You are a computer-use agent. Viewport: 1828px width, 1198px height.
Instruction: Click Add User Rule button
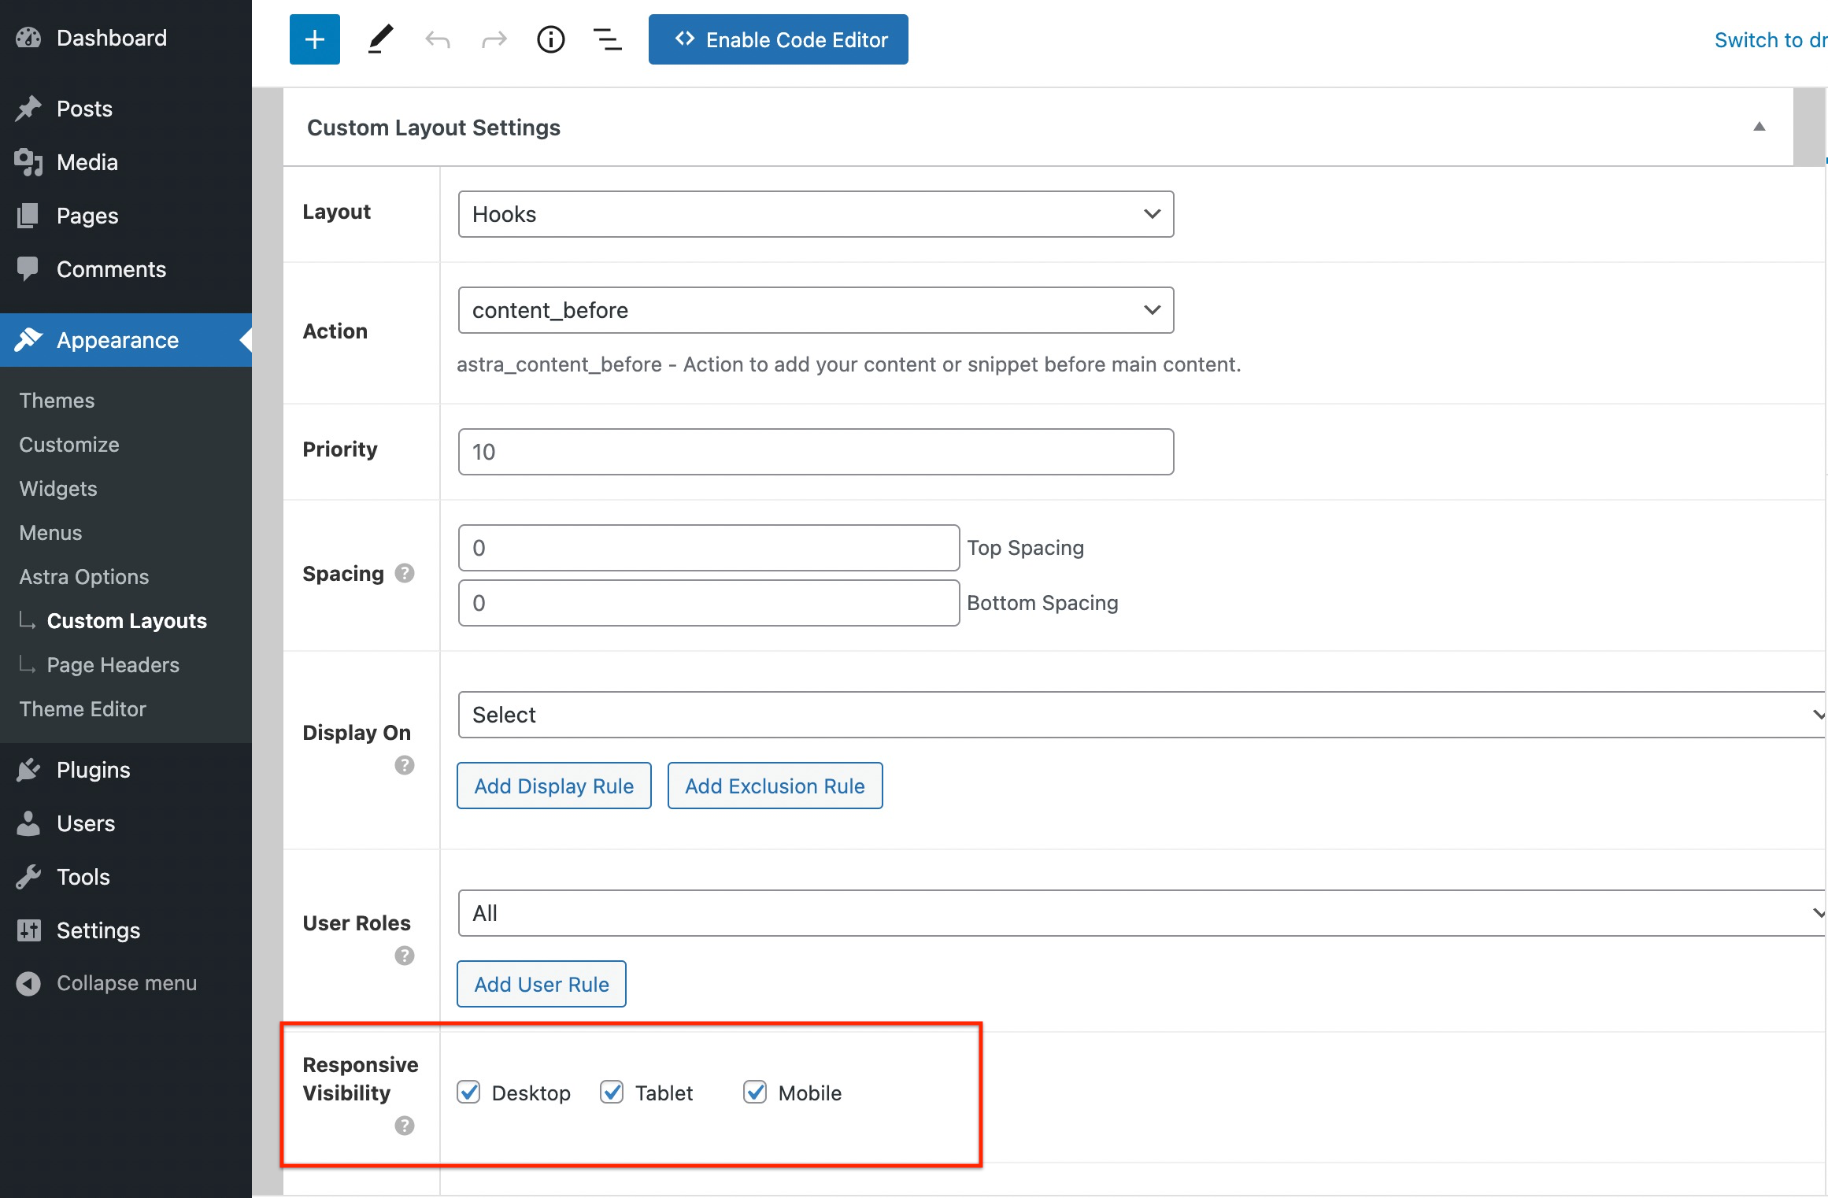tap(542, 984)
